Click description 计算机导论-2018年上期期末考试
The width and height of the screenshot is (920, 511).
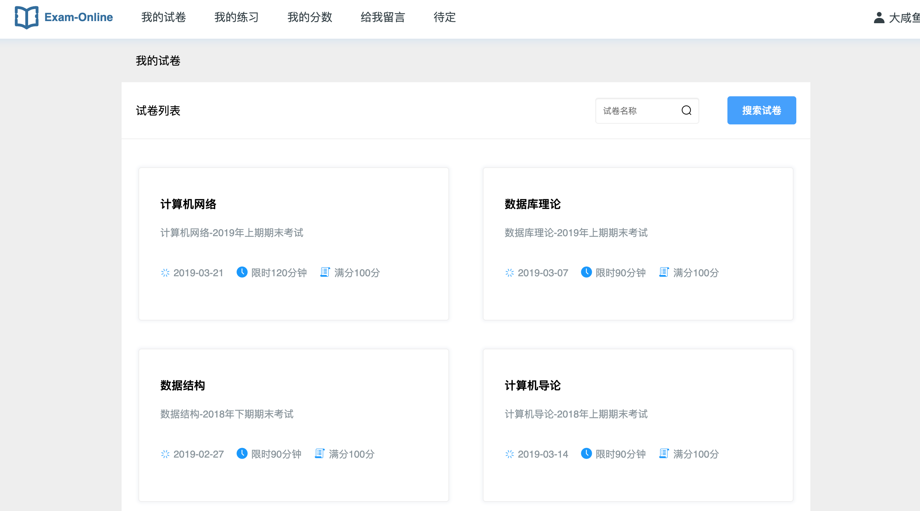(x=576, y=414)
